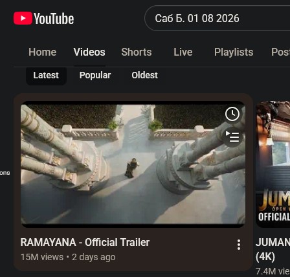Open the Jumanji official trailer thumbnail
Image resolution: width=290 pixels, height=277 pixels.
tap(273, 164)
